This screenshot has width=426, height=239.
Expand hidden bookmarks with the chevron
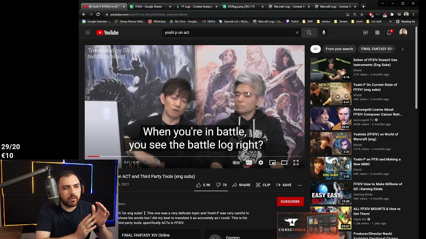(x=390, y=22)
